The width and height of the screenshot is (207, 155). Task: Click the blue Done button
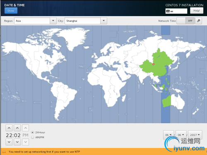[x=11, y=11]
